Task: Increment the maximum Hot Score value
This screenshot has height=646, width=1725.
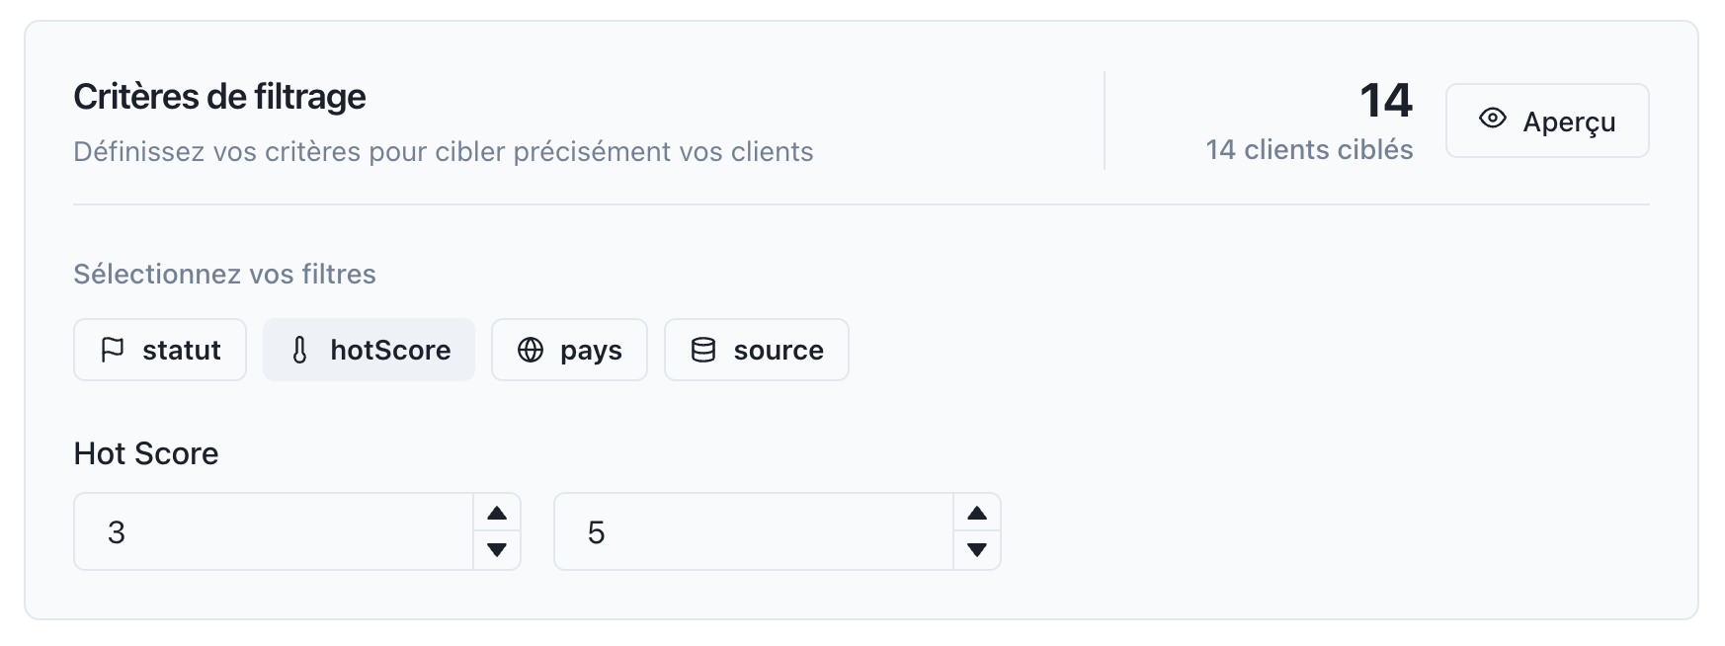Action: point(977,513)
